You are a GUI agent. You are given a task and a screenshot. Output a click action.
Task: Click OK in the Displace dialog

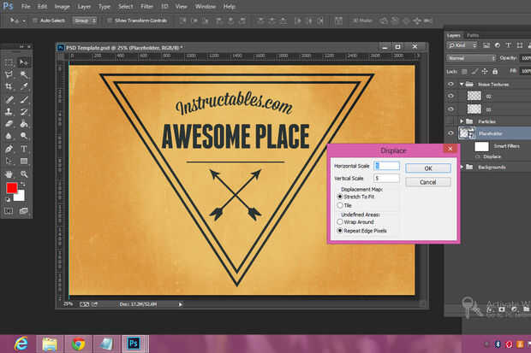(427, 168)
